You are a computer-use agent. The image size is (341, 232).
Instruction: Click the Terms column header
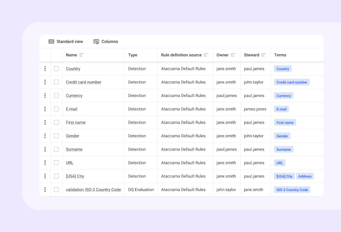click(280, 55)
